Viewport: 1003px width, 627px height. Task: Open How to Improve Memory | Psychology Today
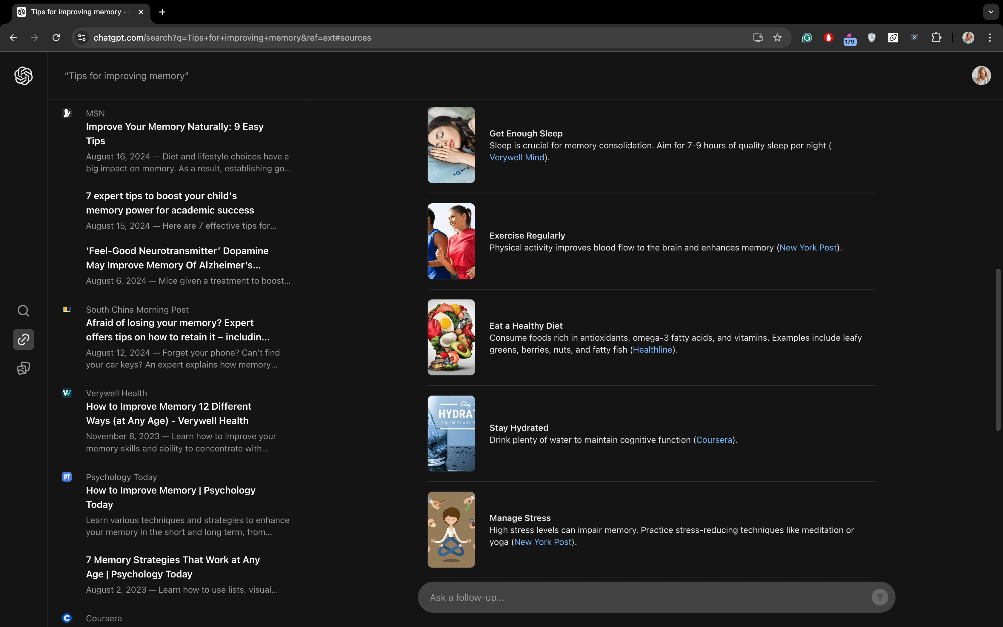(171, 497)
